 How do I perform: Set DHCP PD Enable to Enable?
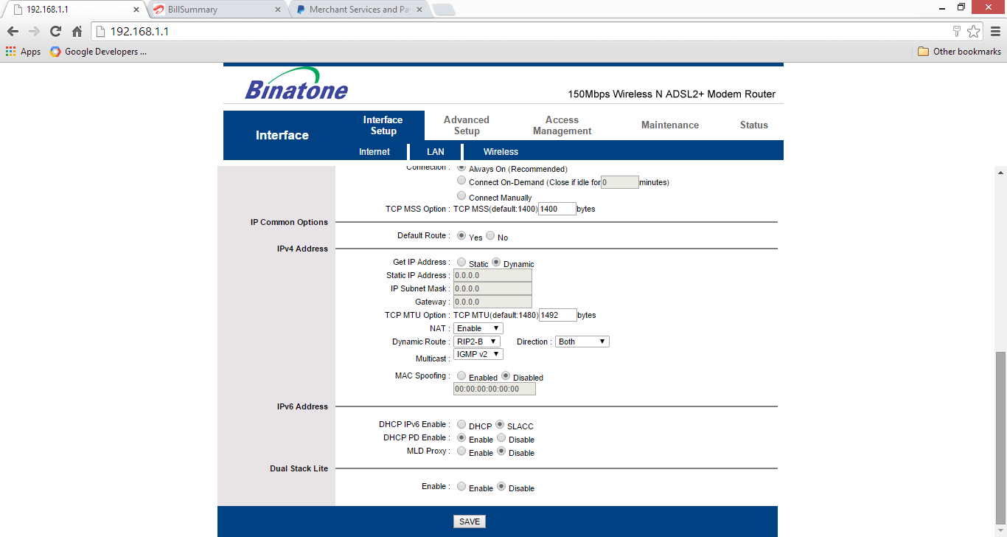point(461,437)
